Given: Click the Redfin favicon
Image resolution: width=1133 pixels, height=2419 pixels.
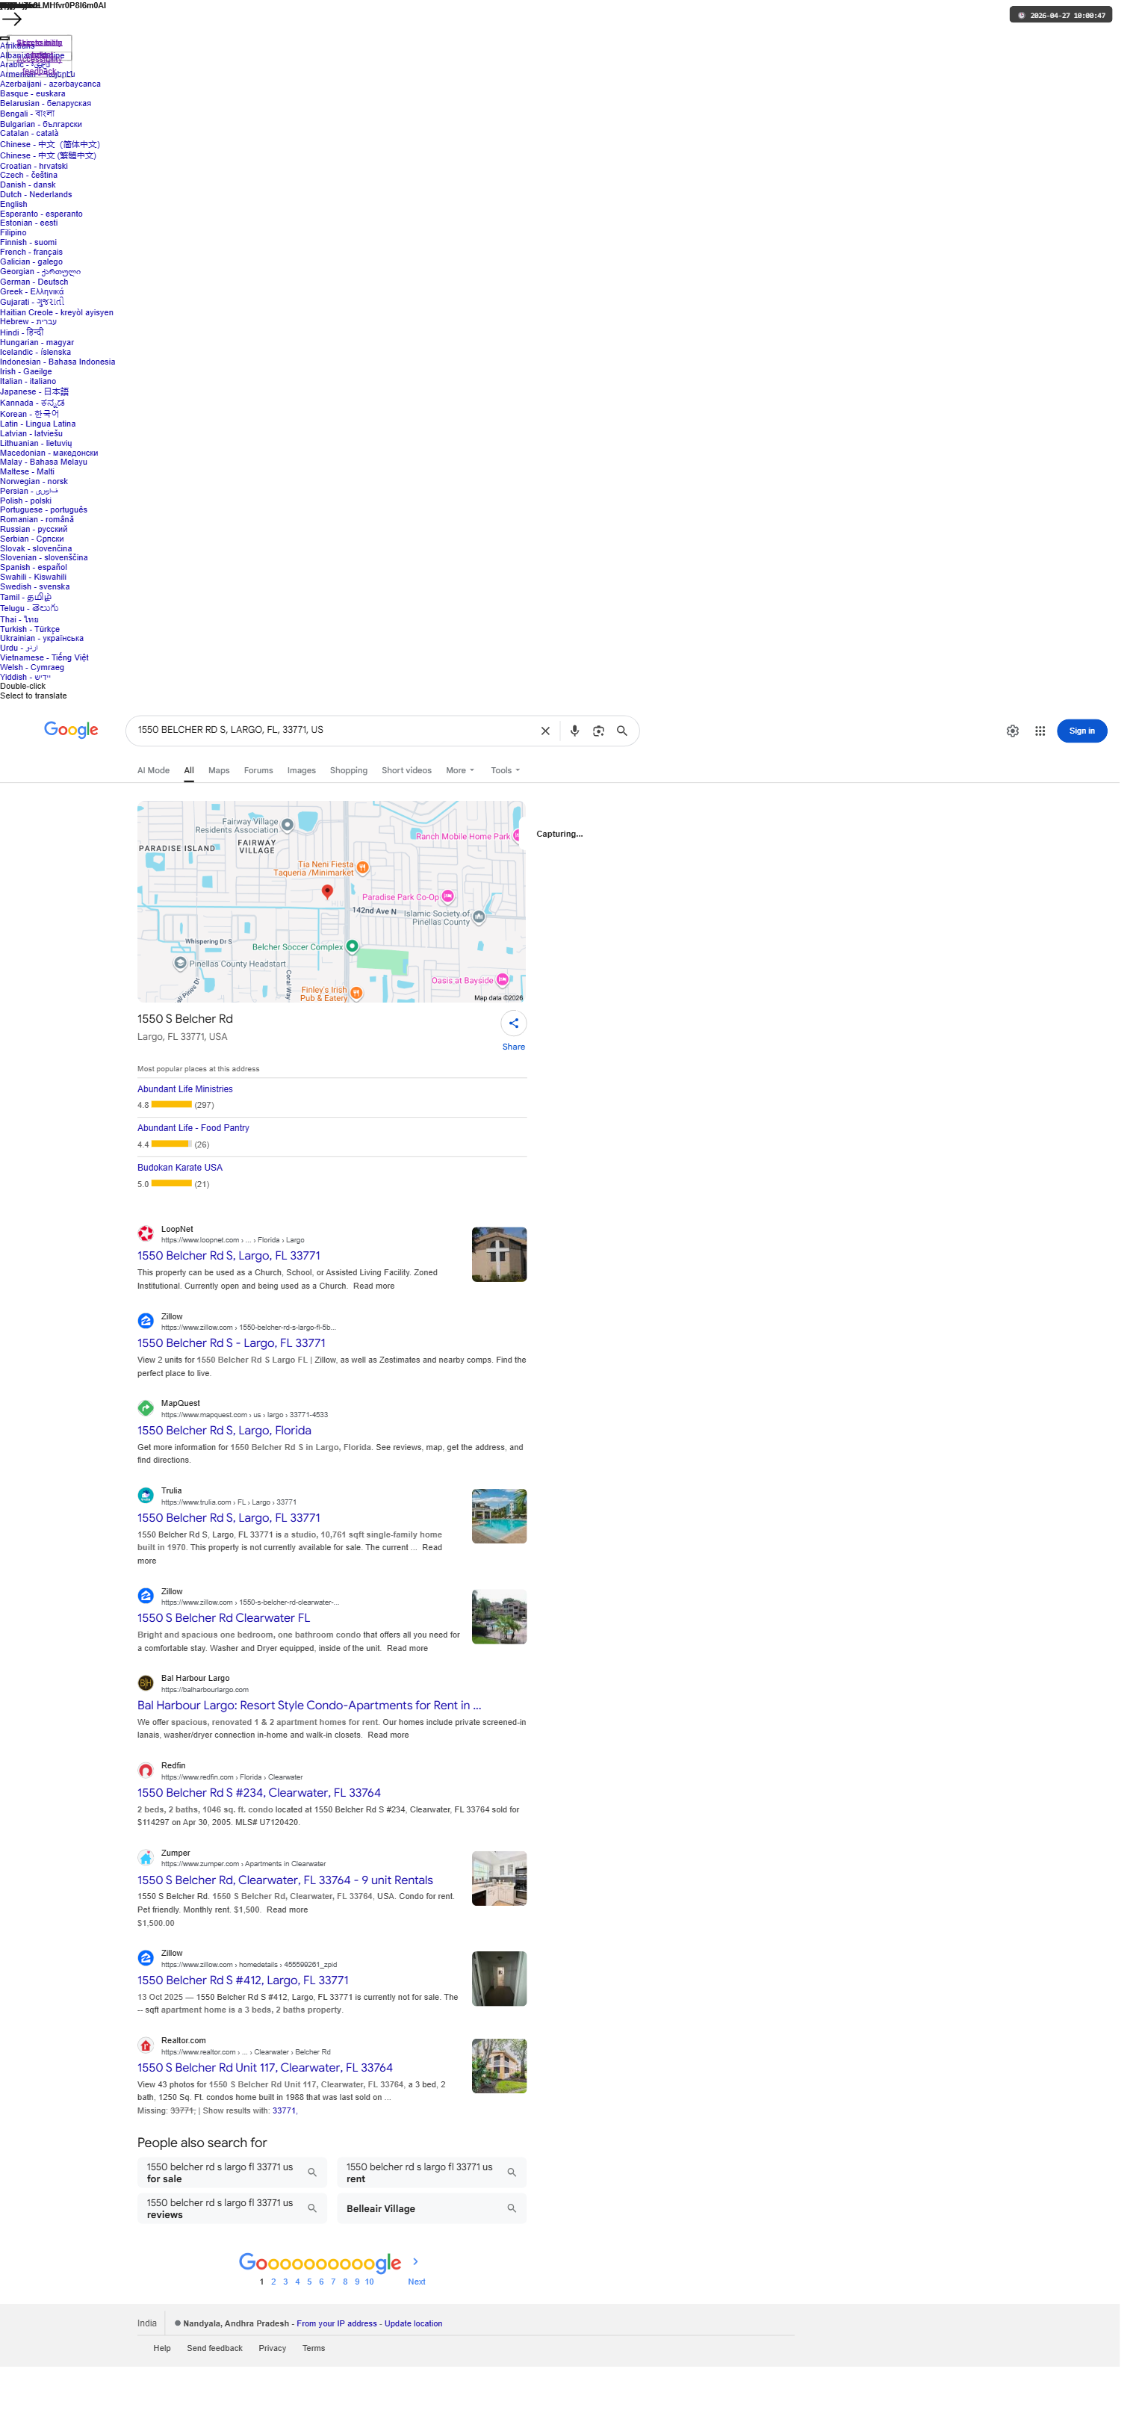Looking at the screenshot, I should click(x=146, y=1771).
